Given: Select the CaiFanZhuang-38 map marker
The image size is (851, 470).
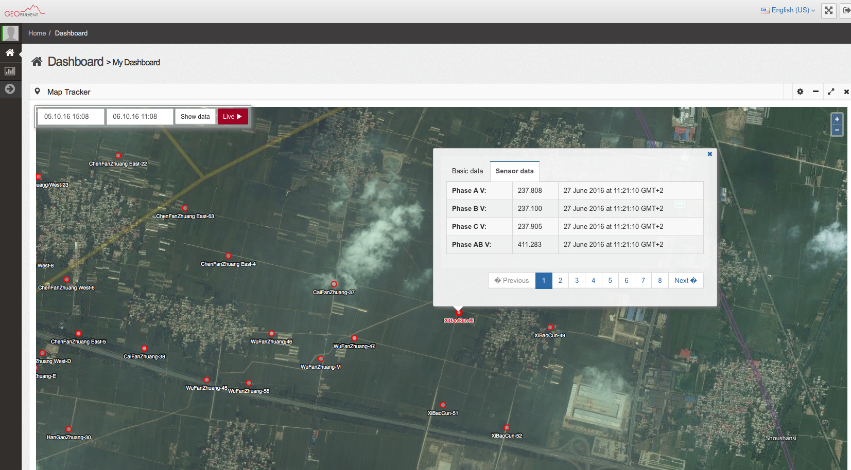Looking at the screenshot, I should point(144,348).
